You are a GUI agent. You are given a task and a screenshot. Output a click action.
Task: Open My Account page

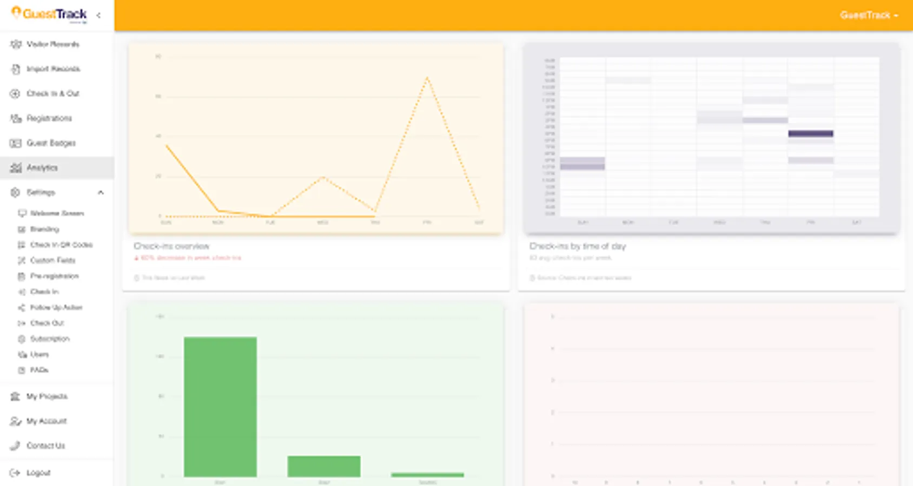(x=47, y=421)
